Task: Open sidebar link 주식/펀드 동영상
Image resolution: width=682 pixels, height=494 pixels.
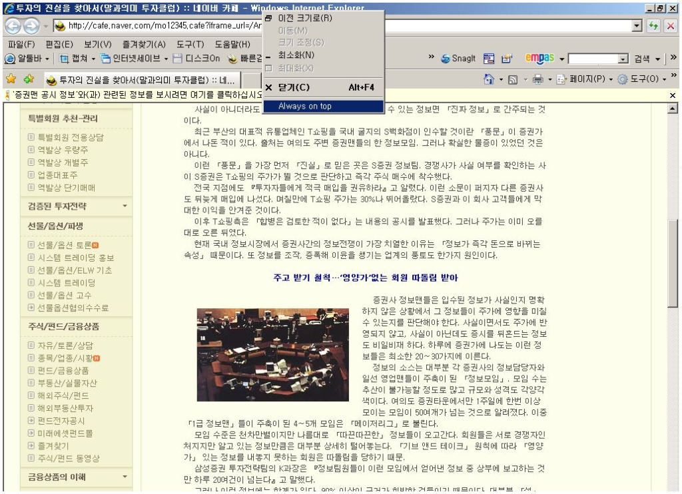Action: point(69,458)
